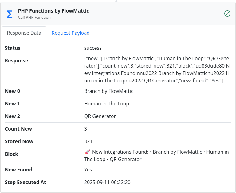
Task: Click the Human in The Loop value
Action: coord(106,104)
